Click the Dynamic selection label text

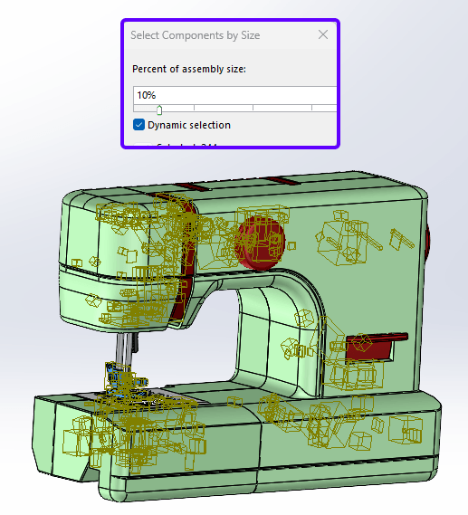point(189,125)
